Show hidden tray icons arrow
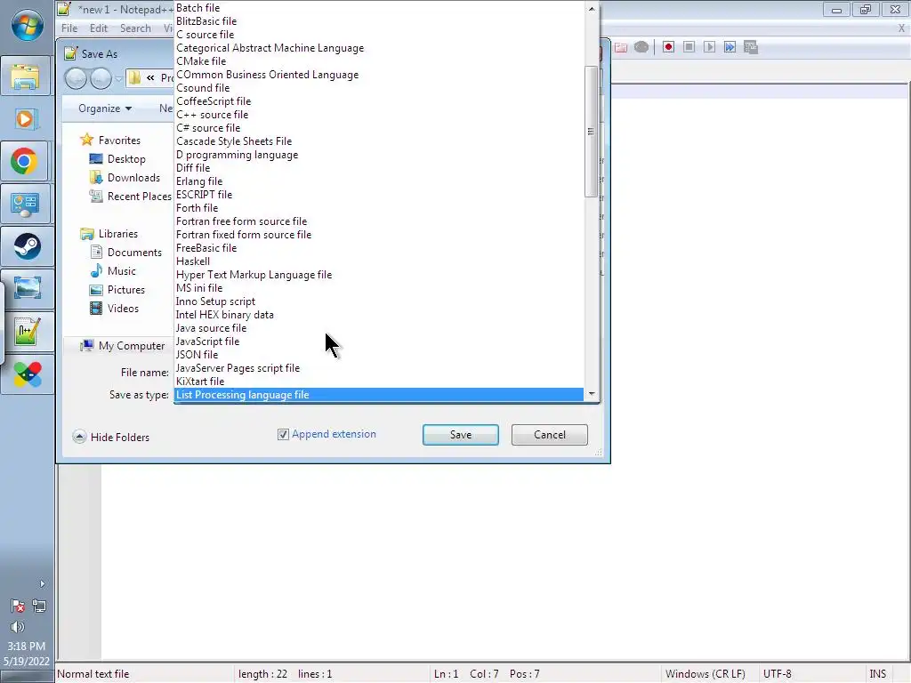 [42, 583]
